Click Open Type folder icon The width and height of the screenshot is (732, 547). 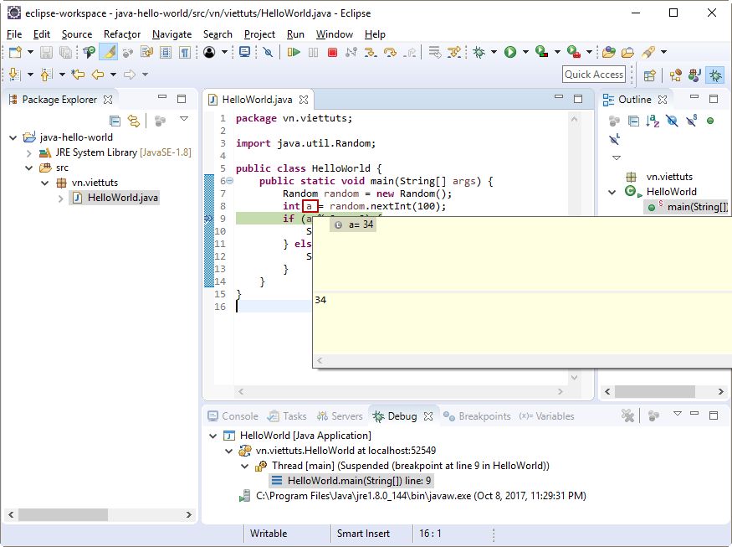(608, 52)
